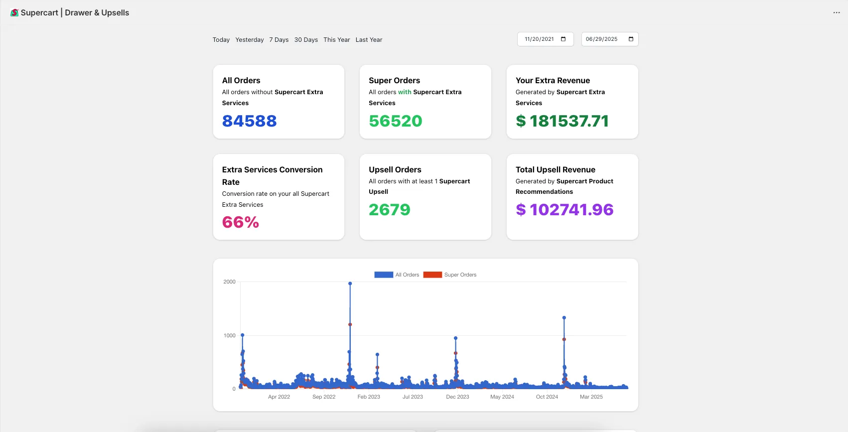Click the start date field 11/20/2021
Screen dimensions: 848x432
coord(546,39)
